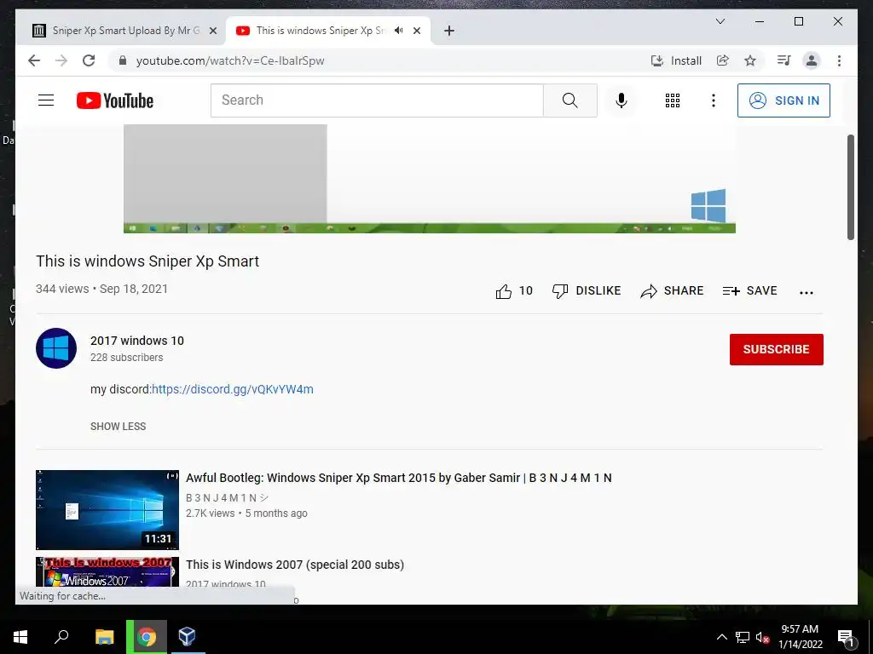873x654 pixels.
Task: Open volume control in system tray
Action: coord(762,637)
